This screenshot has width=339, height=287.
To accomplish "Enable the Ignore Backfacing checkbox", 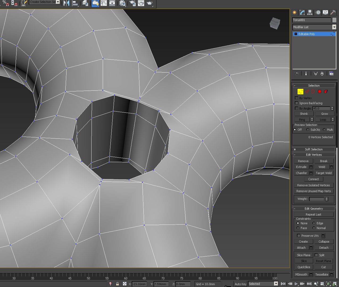I will [x=297, y=103].
